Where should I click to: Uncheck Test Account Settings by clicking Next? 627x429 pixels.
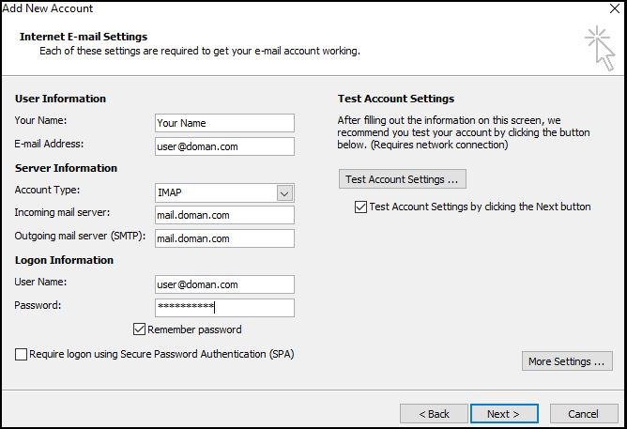(x=360, y=207)
